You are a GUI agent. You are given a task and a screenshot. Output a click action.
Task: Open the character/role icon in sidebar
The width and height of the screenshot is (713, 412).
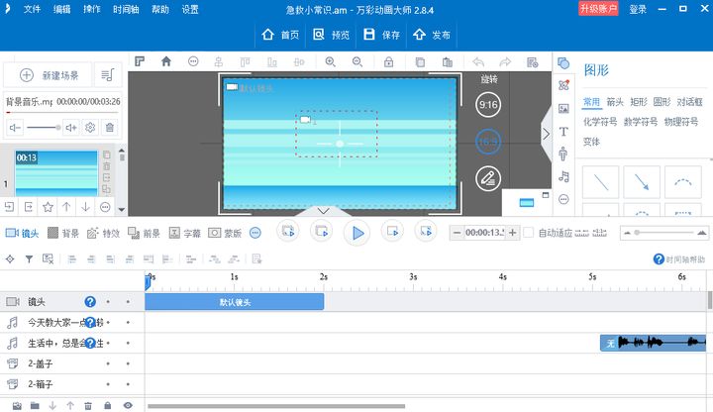click(563, 154)
